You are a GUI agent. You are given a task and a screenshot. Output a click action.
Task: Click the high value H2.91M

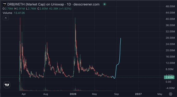pos(20,9)
